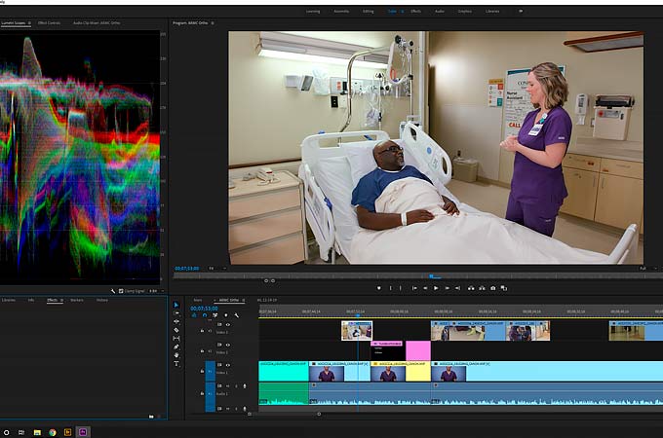Screen dimensions: 663x438
Task: Switch to the Markers panel tab
Action: click(x=76, y=300)
